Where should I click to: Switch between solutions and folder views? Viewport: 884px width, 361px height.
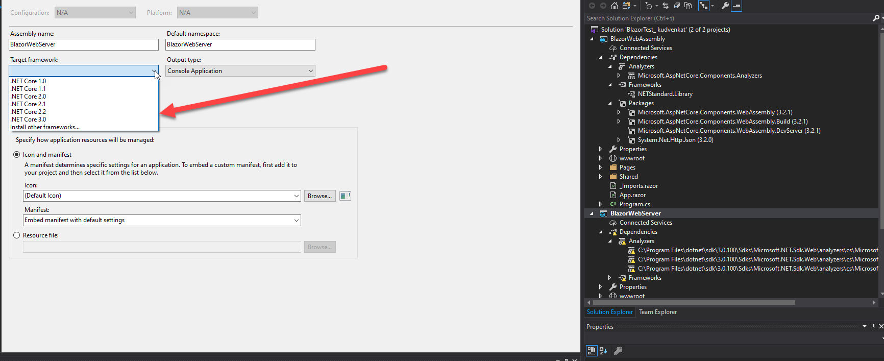pos(626,6)
